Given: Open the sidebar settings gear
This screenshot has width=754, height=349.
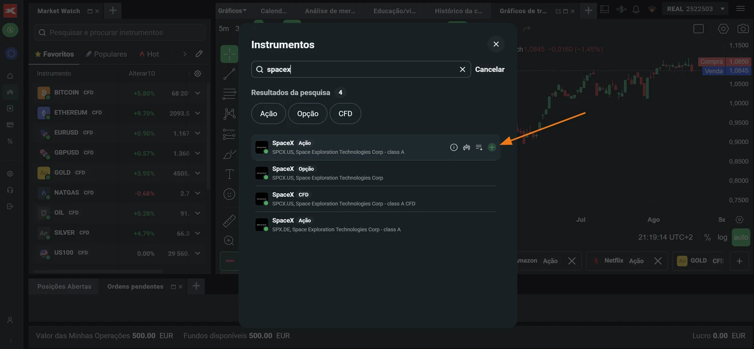Looking at the screenshot, I should [x=10, y=174].
